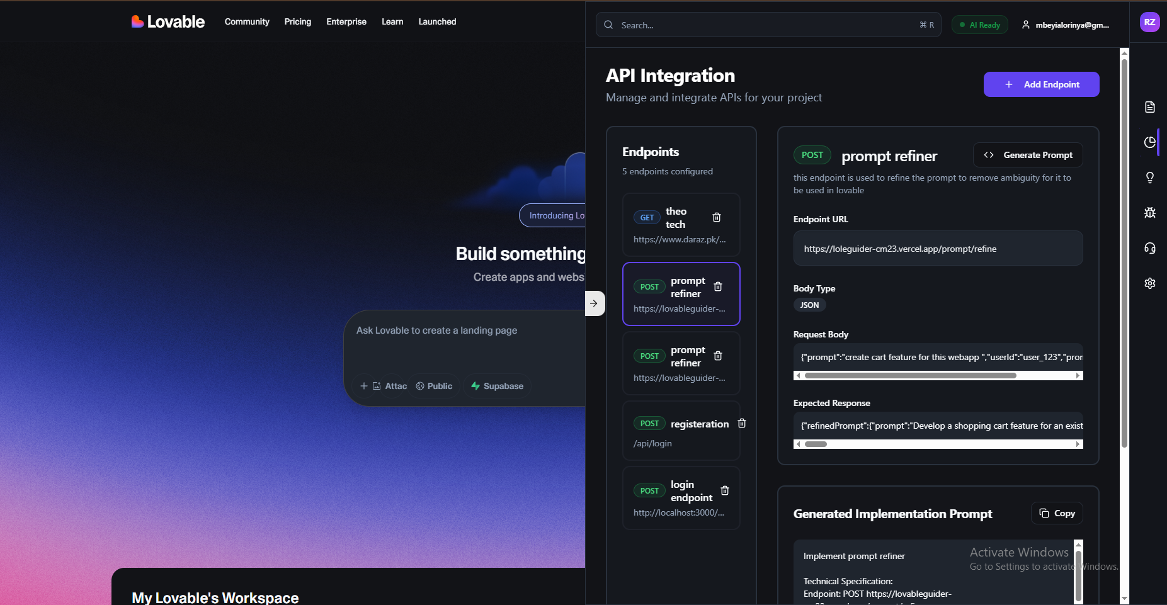1167x605 pixels.
Task: Toggle the Public visibility option
Action: click(x=434, y=386)
